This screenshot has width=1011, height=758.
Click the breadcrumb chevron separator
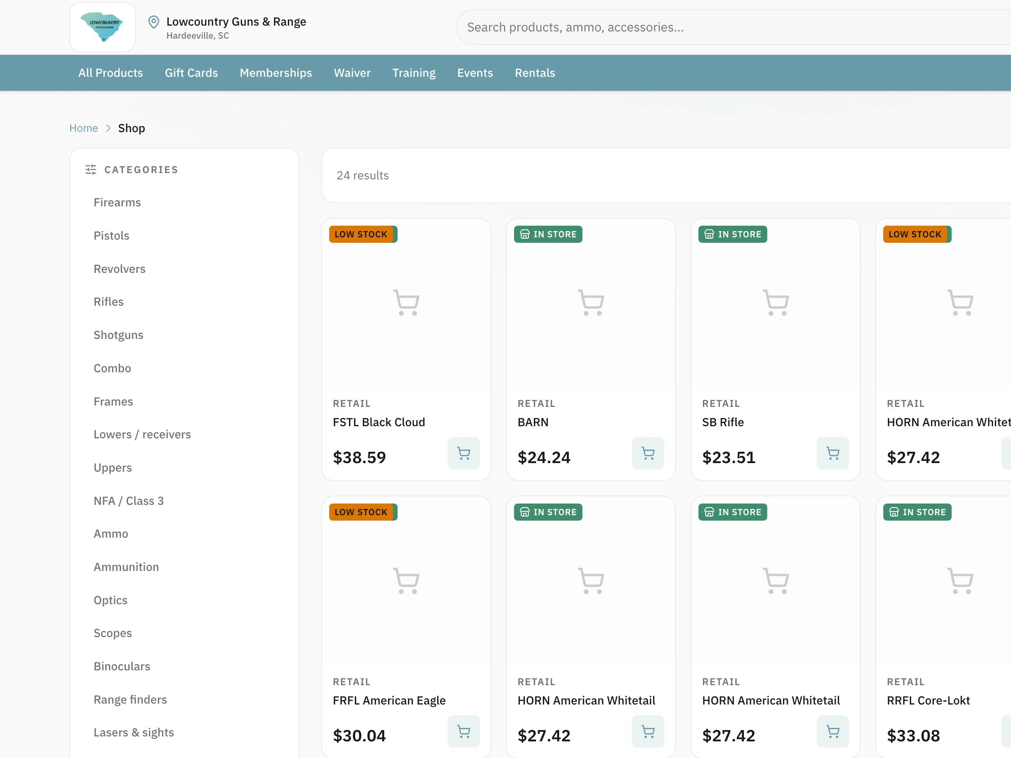108,129
